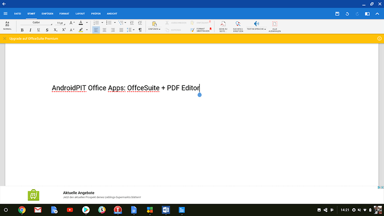This screenshot has height=216, width=384.
Task: Click the Einfügen paste clipboard icon
Action: (154, 24)
